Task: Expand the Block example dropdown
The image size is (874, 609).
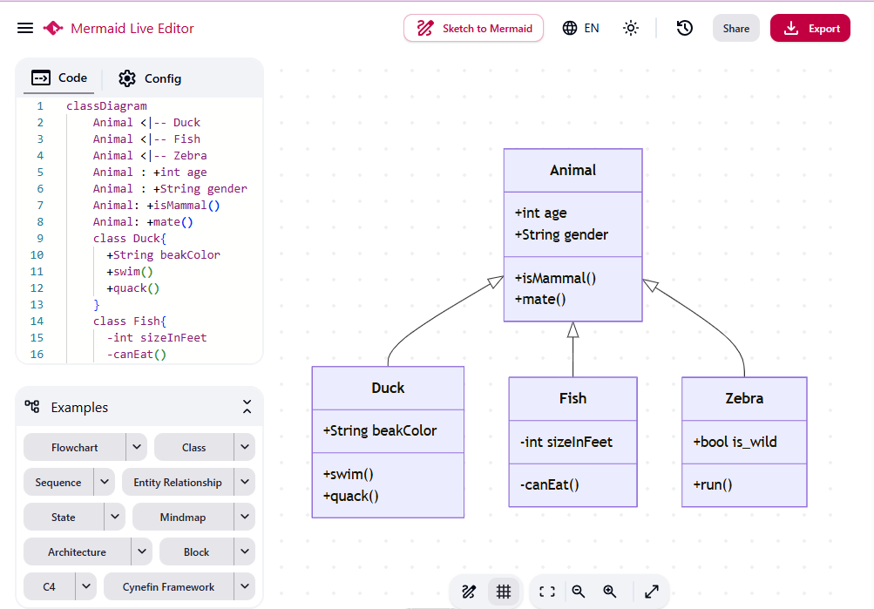Action: tap(245, 551)
